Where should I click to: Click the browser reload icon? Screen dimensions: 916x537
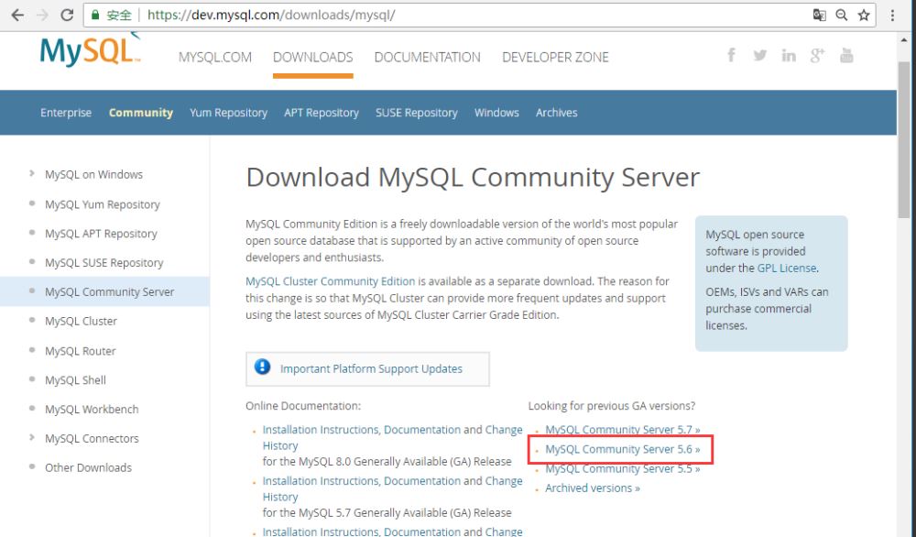point(66,16)
